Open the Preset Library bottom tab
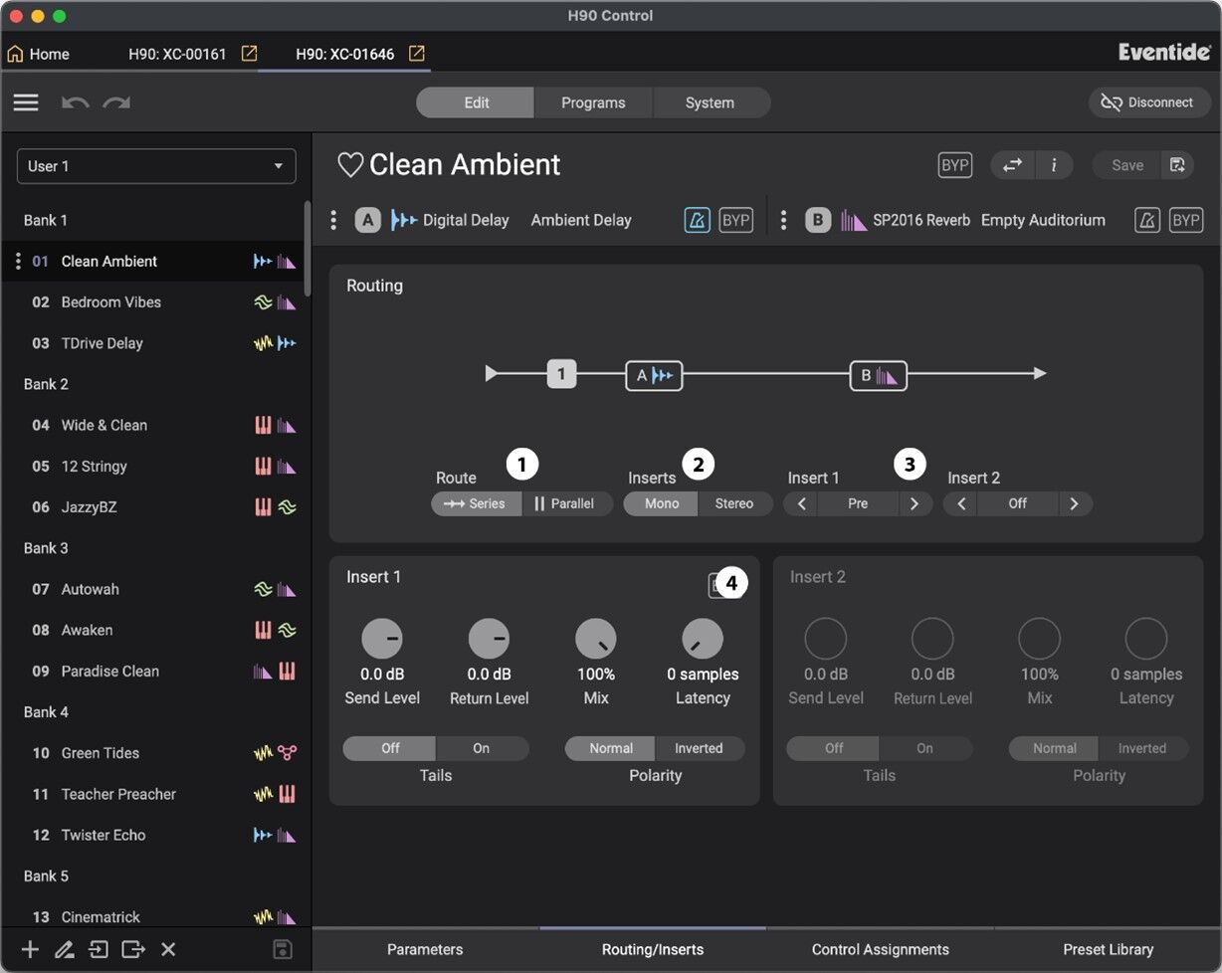This screenshot has height=973, width=1222. click(1108, 949)
